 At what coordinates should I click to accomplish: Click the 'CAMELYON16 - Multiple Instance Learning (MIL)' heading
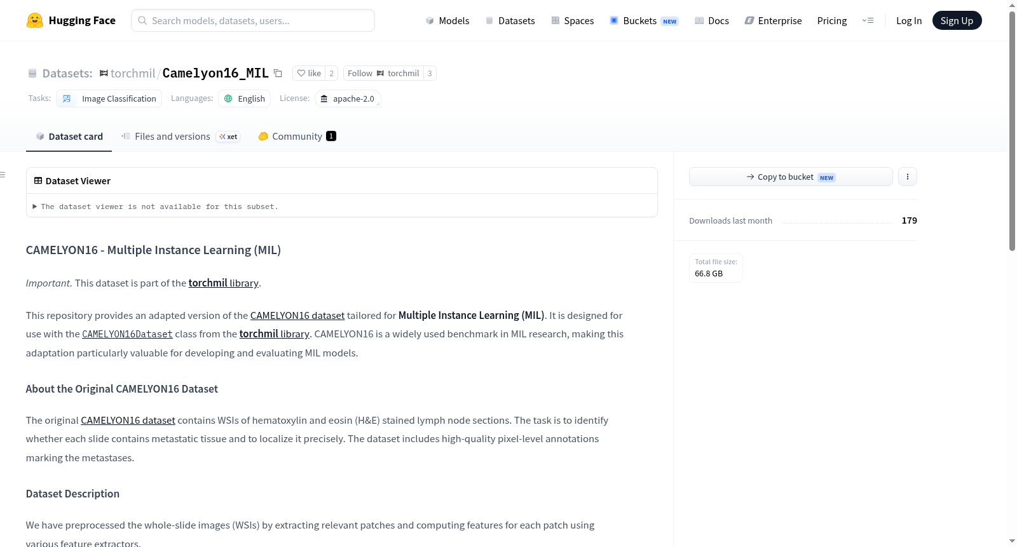tap(153, 250)
